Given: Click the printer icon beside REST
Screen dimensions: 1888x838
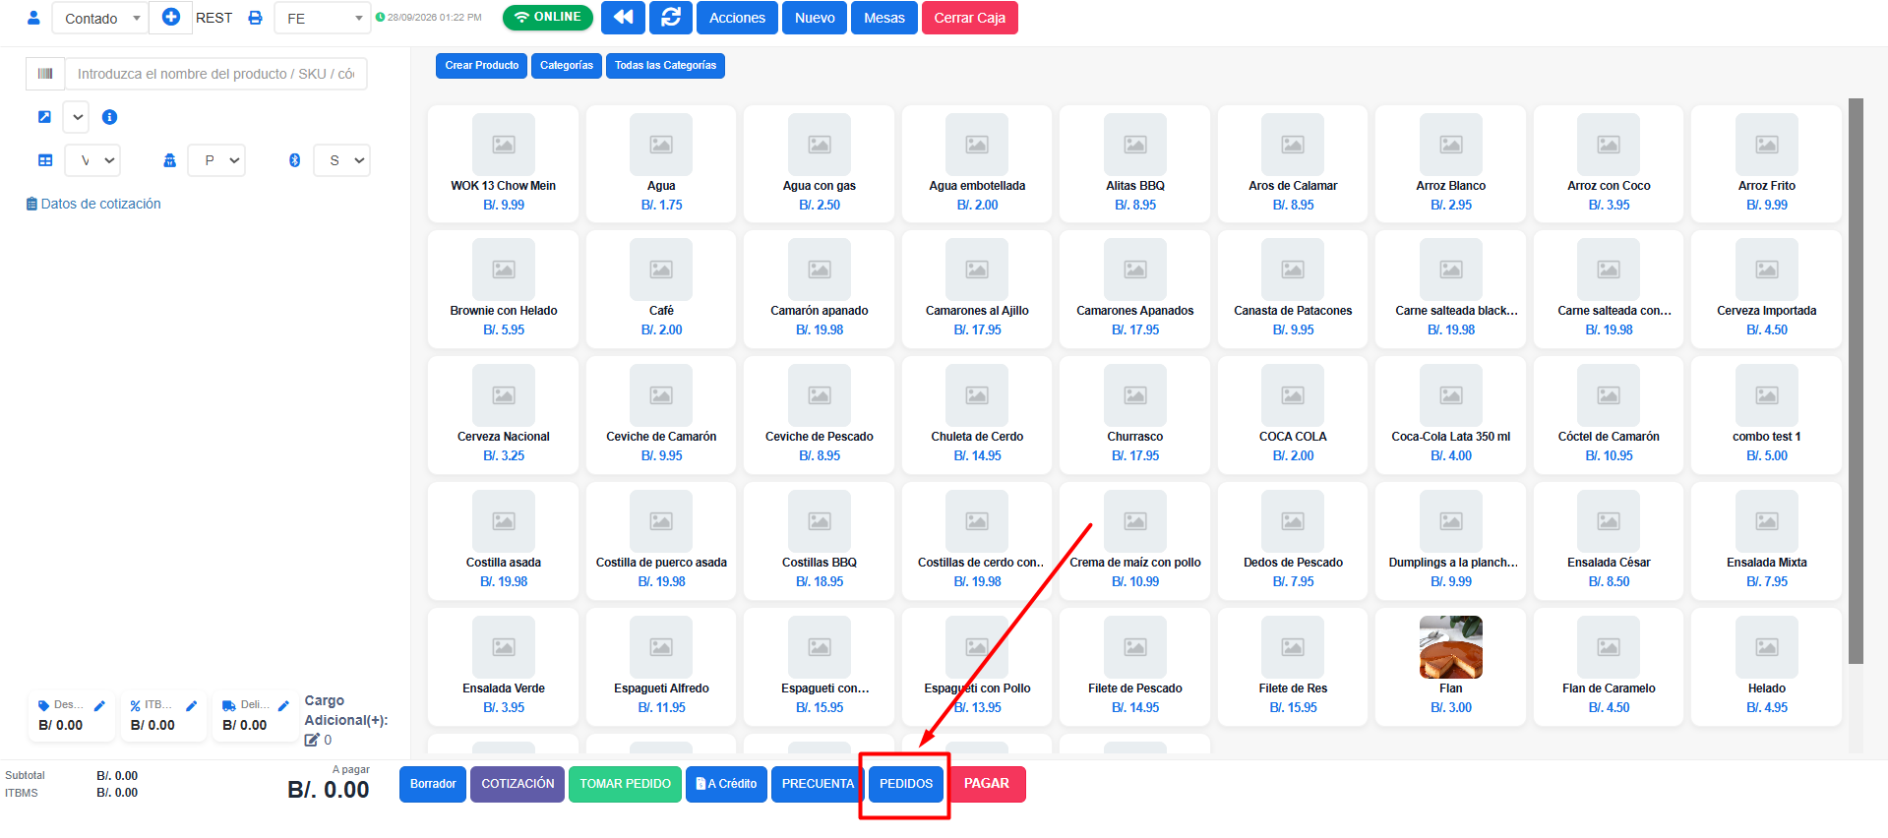Looking at the screenshot, I should point(255,18).
